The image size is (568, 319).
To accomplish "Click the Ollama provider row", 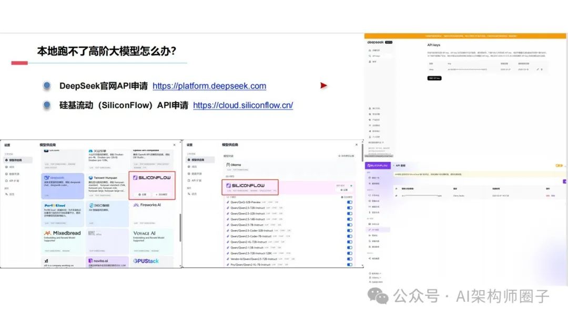I will point(289,166).
